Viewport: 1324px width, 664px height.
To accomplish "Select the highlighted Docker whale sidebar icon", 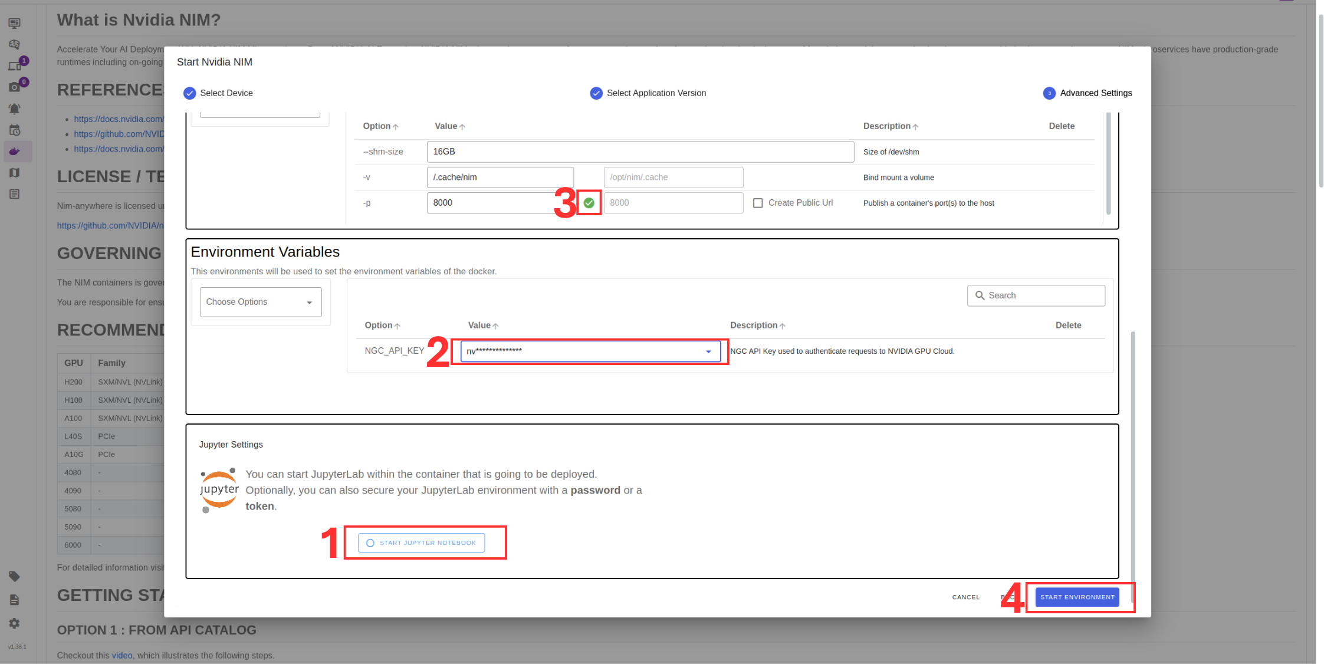I will 15,151.
